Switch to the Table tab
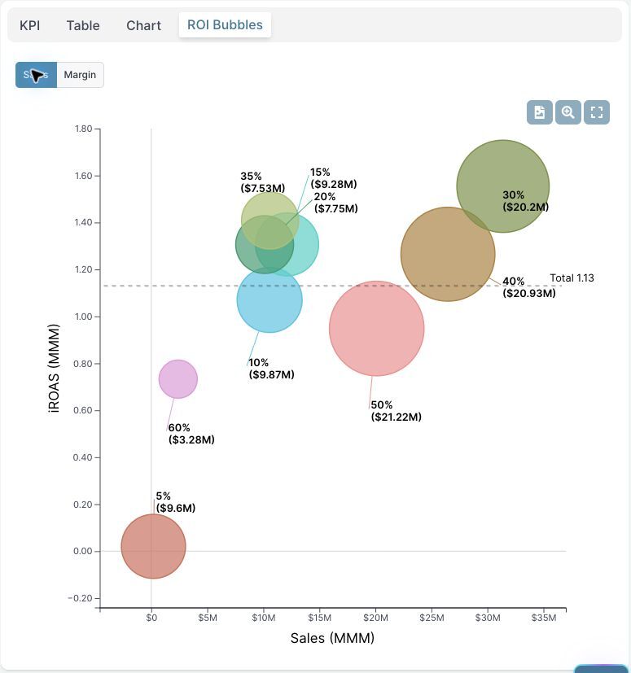Screen dimensions: 631x673 (x=83, y=25)
